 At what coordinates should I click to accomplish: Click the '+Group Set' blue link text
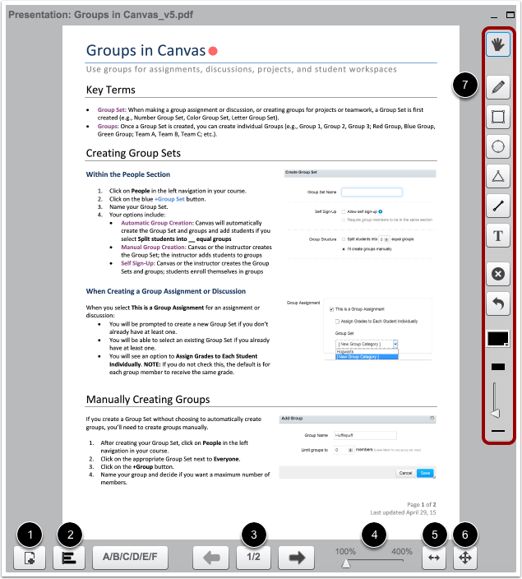169,199
